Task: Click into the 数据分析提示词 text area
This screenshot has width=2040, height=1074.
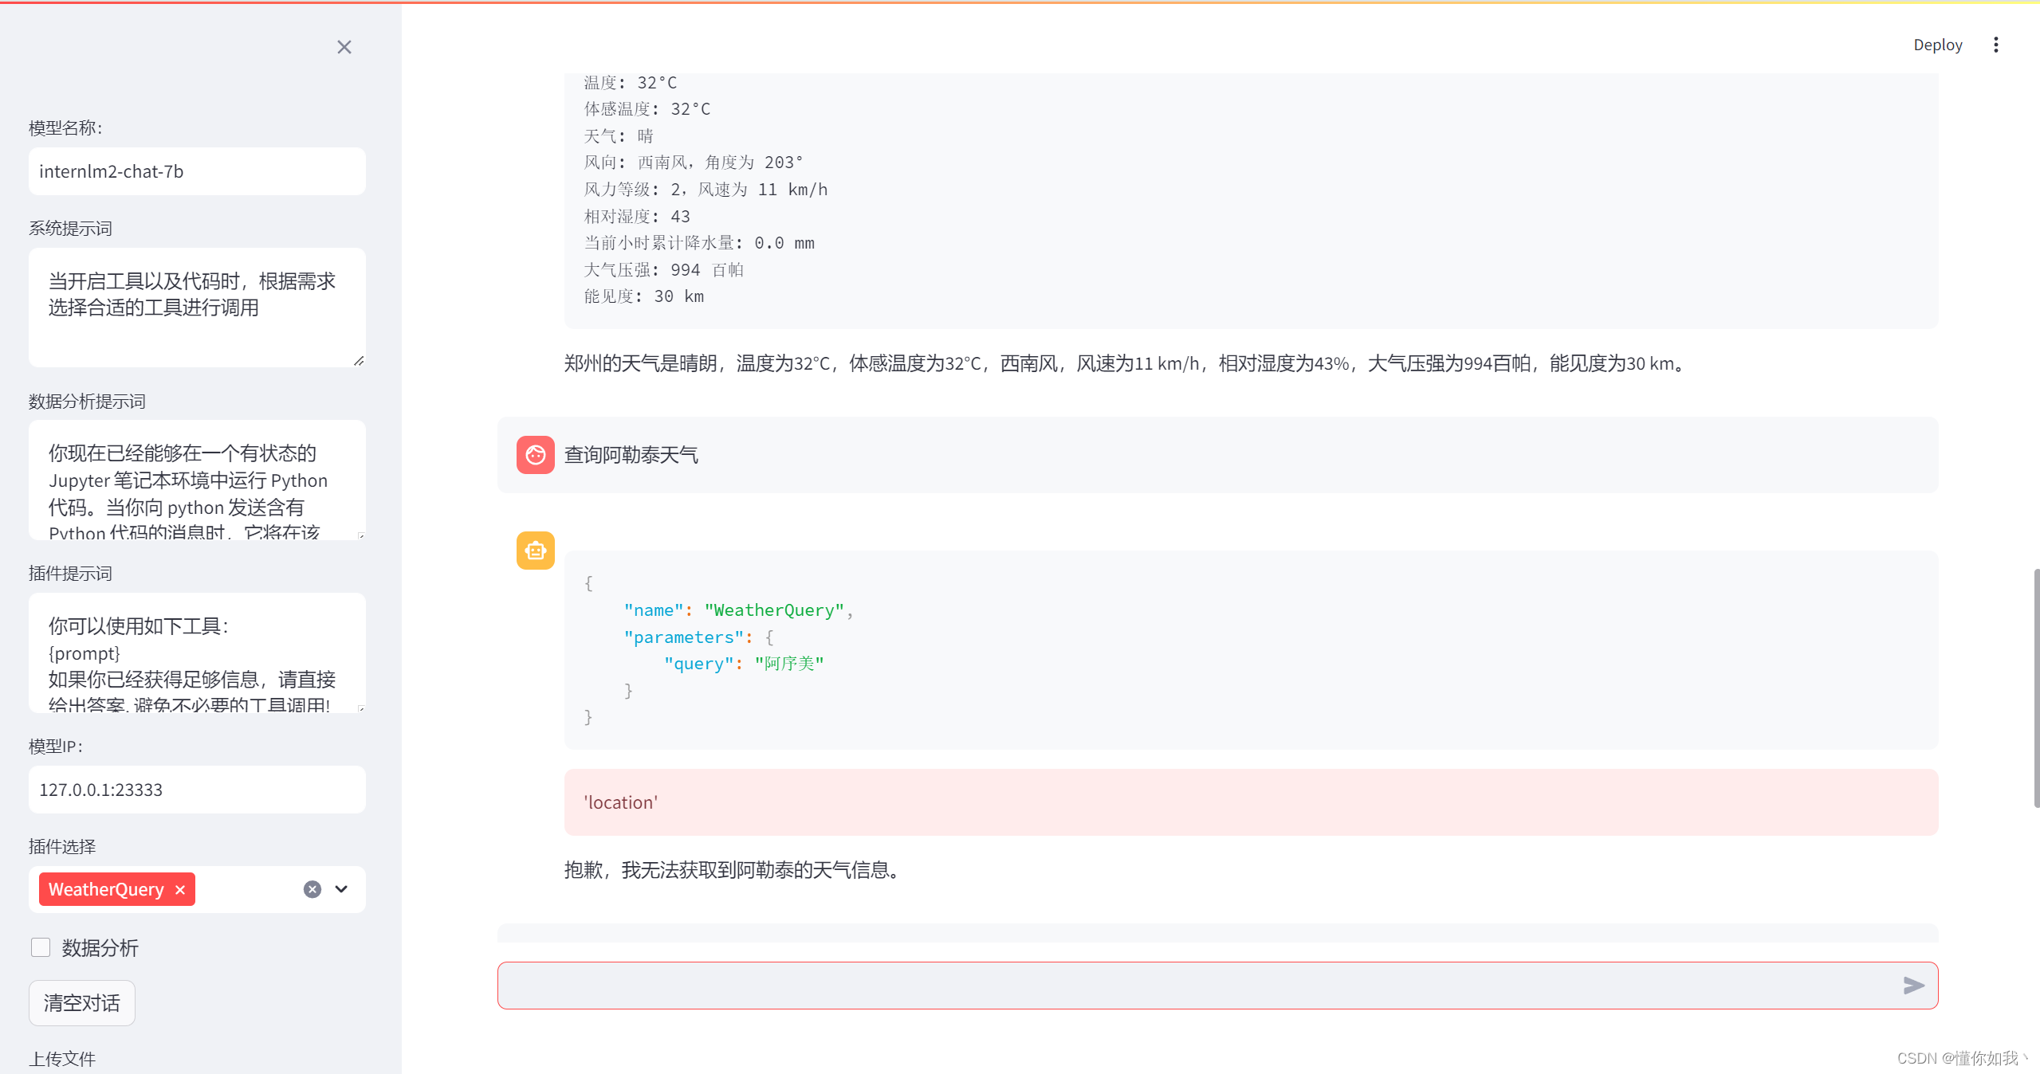Action: 197,480
